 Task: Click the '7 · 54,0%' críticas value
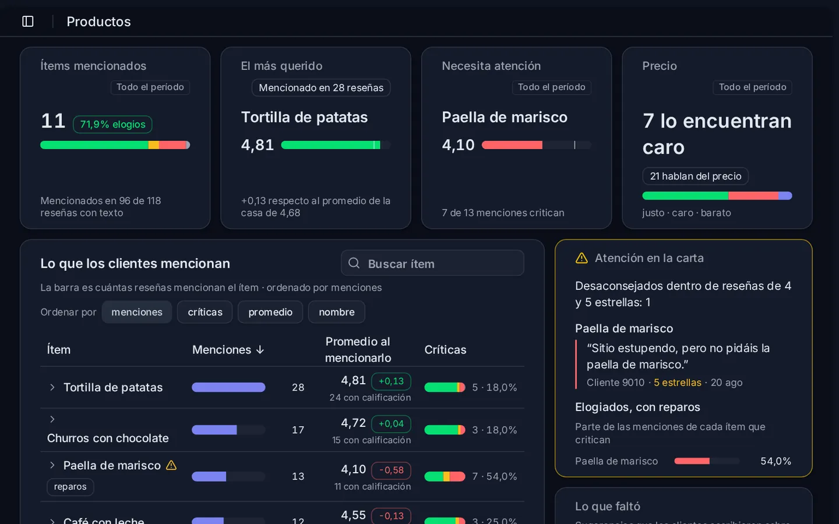pyautogui.click(x=495, y=476)
